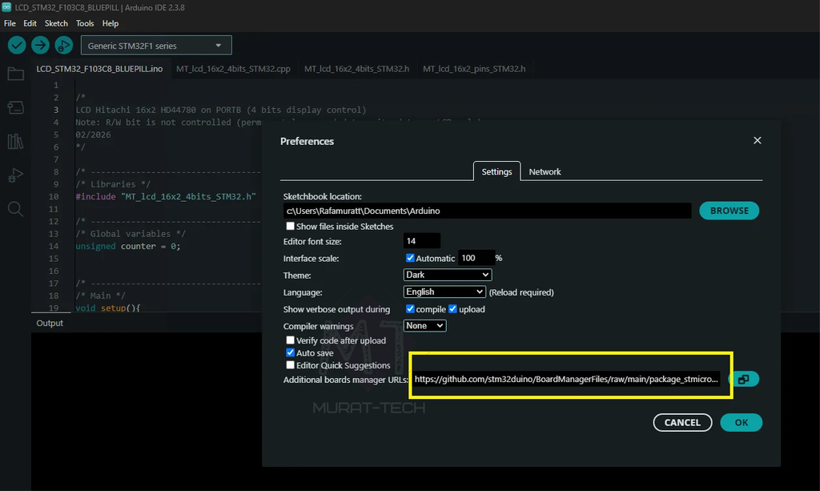Click the unsigned counter = 0 code line
820x491 pixels.
[127, 246]
